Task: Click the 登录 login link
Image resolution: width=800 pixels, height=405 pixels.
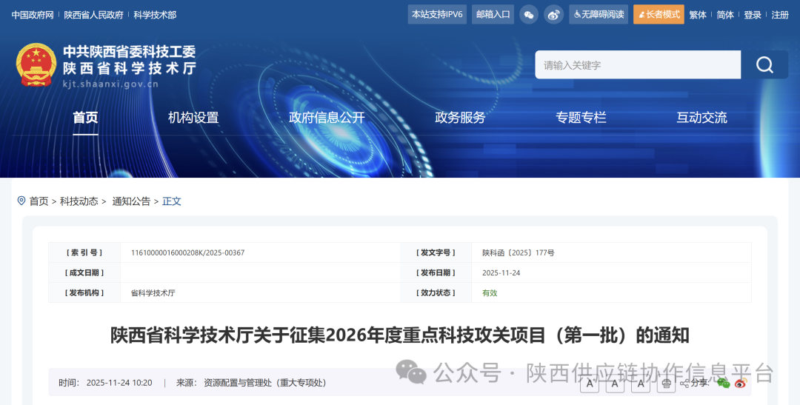Action: coord(753,16)
